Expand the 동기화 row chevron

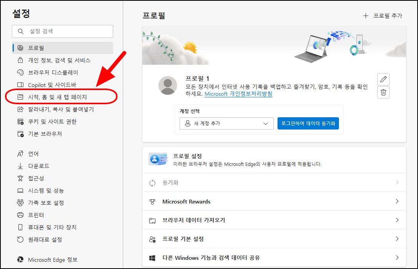[397, 182]
